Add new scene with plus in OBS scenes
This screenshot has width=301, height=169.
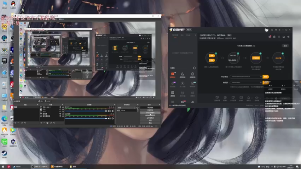[15, 123]
